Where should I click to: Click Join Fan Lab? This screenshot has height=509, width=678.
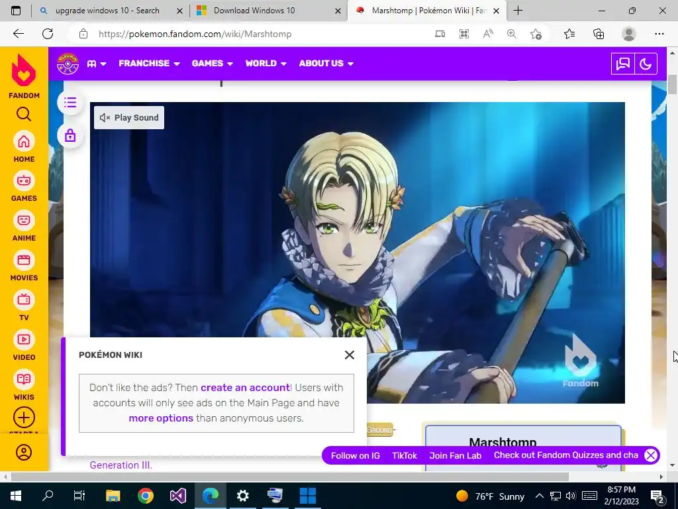coord(456,455)
